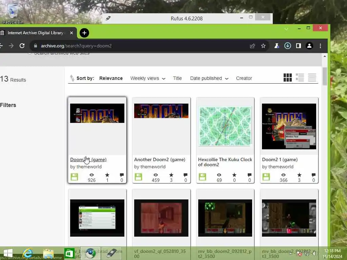This screenshot has width=347, height=260.
Task: Open the browser downloads icon
Action: click(x=287, y=46)
